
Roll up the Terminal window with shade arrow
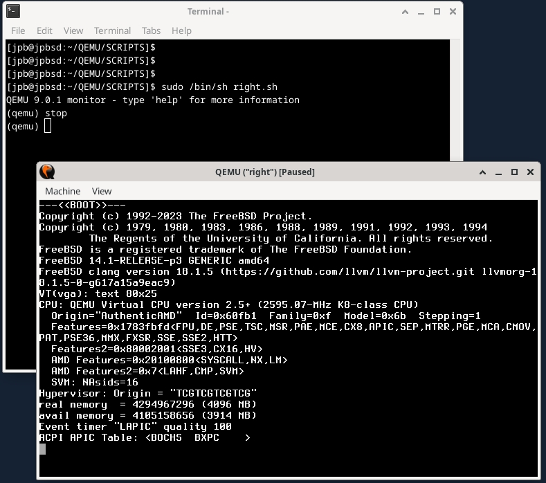tap(405, 11)
